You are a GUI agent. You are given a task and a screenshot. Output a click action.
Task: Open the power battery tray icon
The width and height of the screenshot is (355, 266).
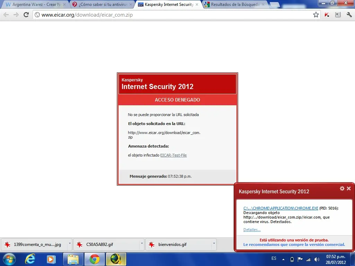pyautogui.click(x=292, y=259)
